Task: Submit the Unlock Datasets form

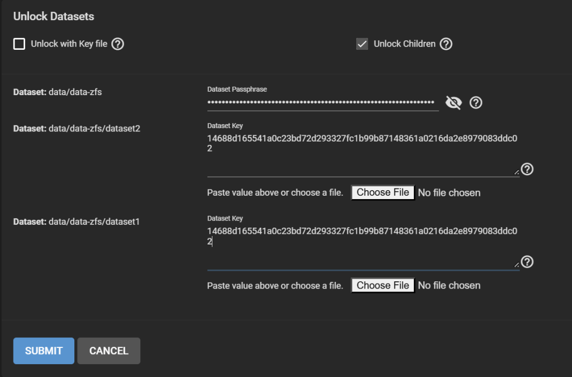Action: point(44,351)
